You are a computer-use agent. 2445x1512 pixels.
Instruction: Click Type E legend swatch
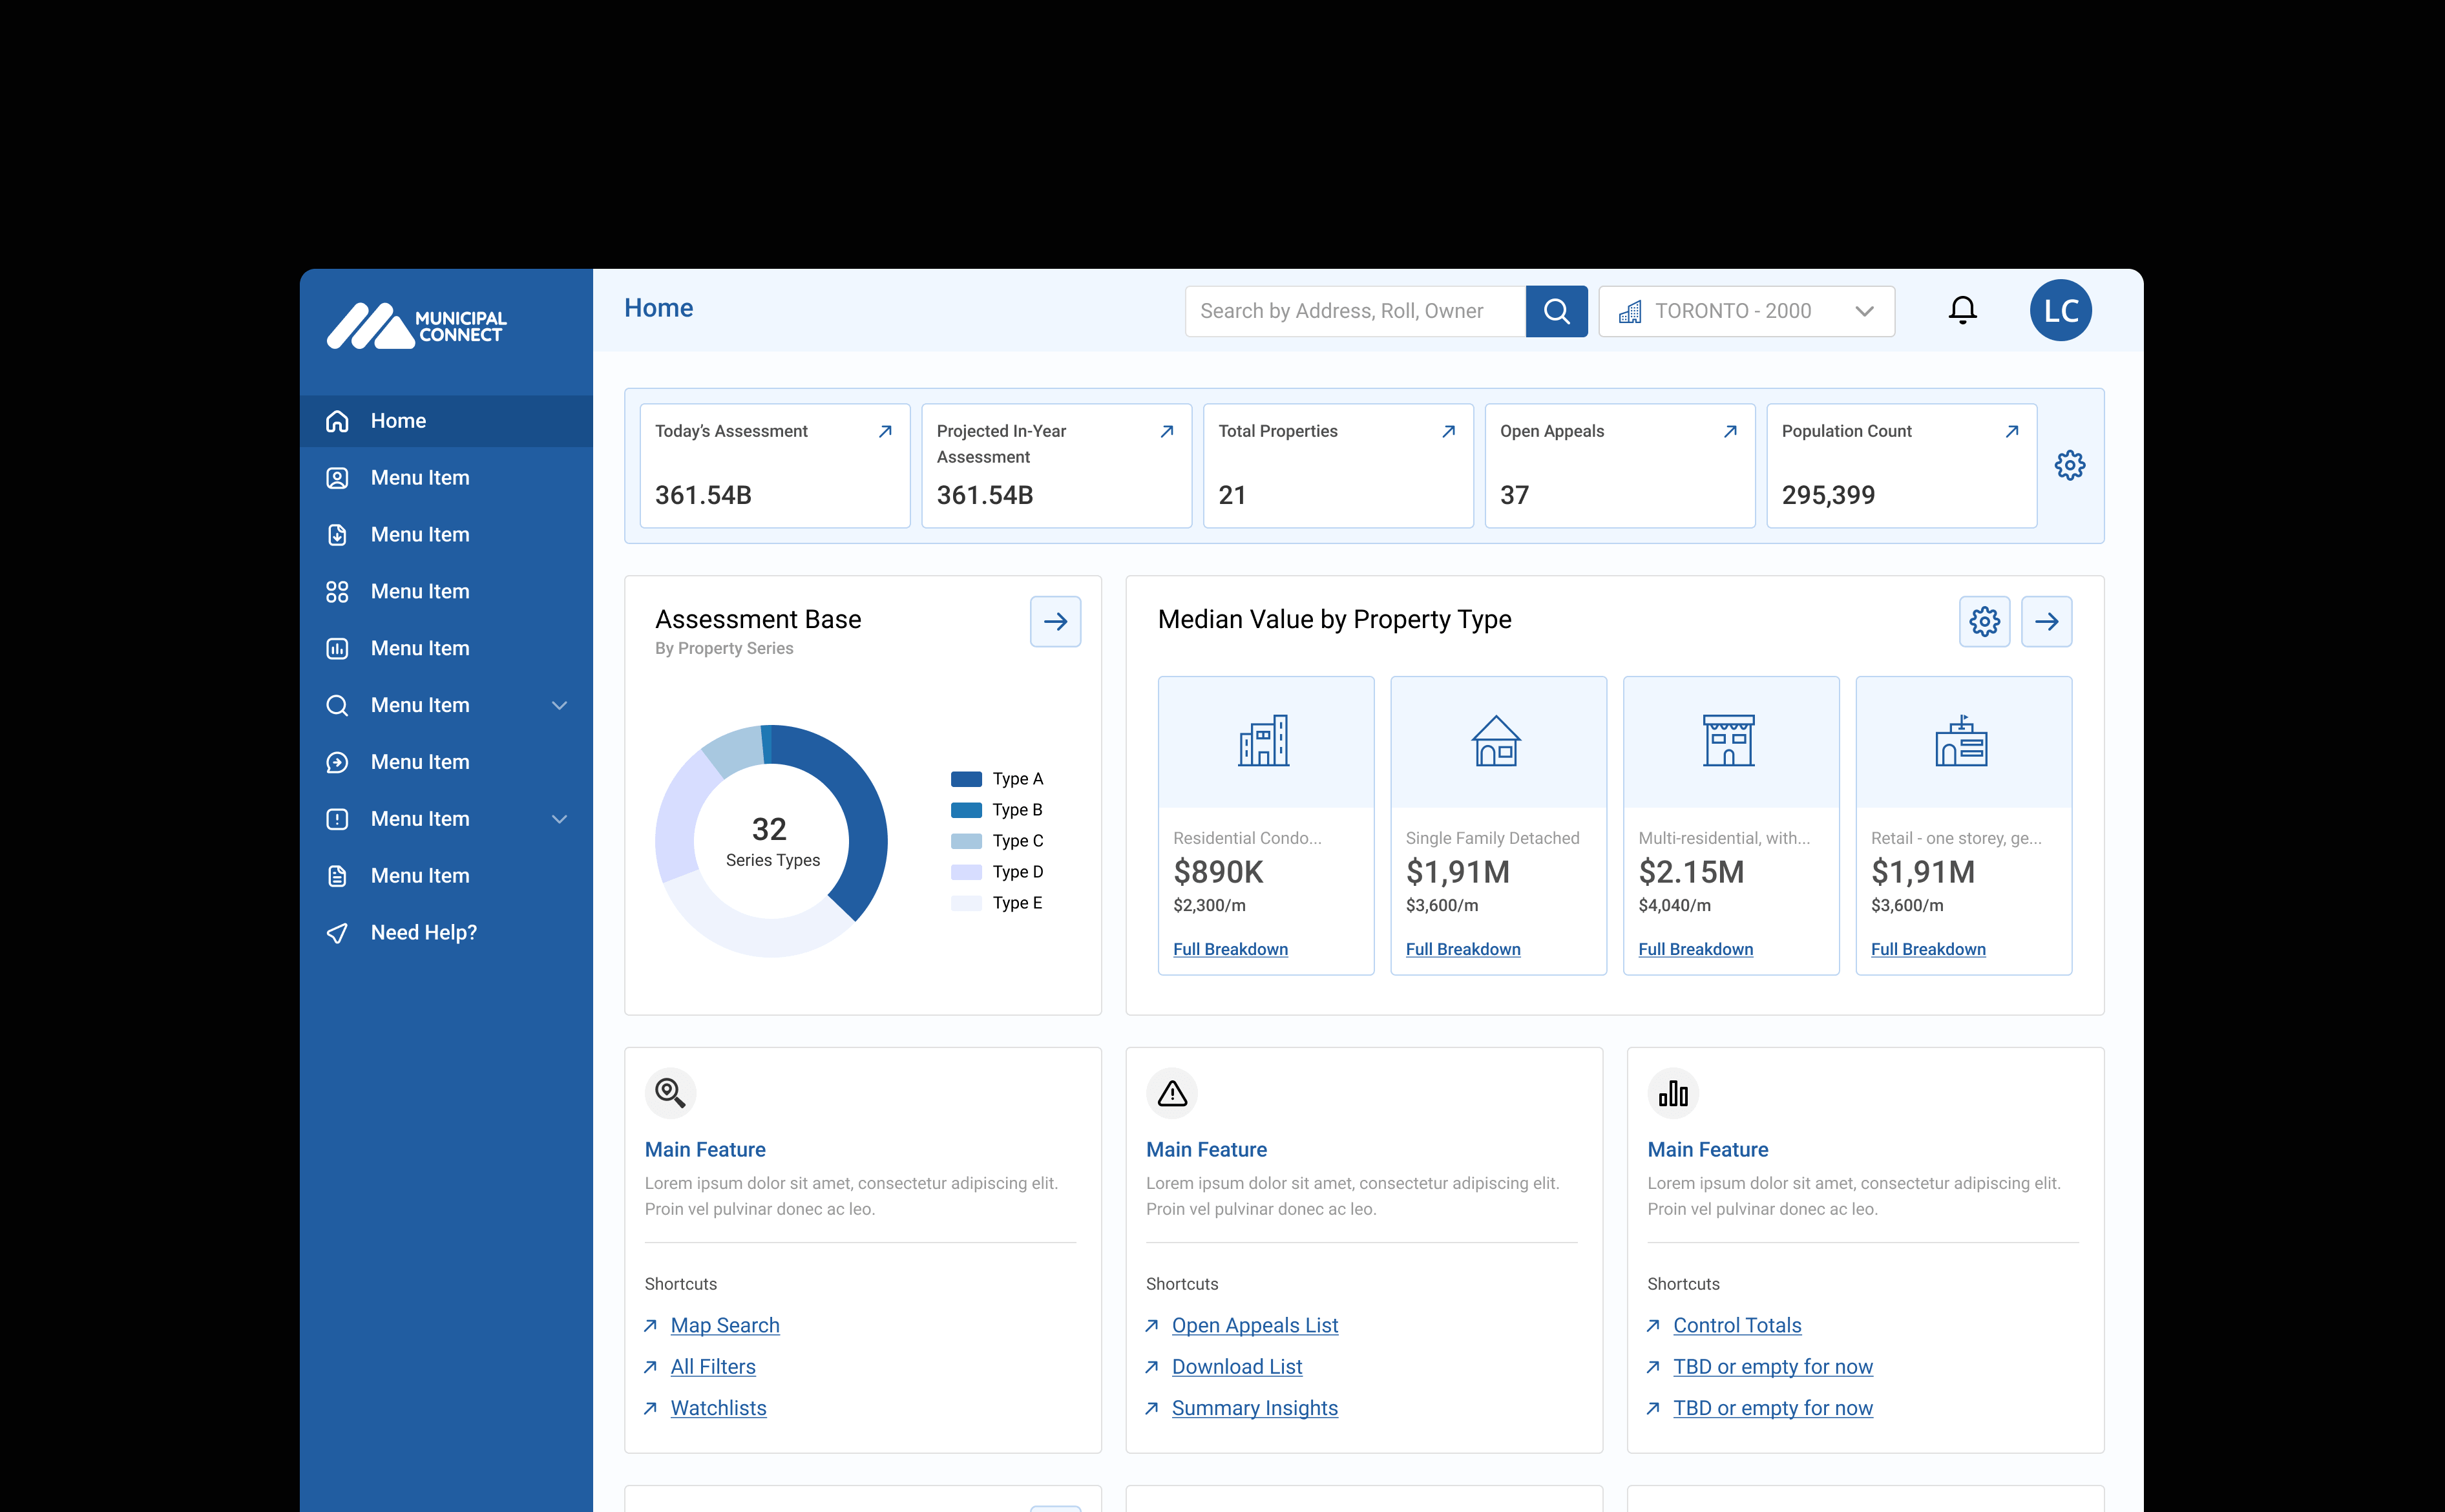pyautogui.click(x=966, y=903)
